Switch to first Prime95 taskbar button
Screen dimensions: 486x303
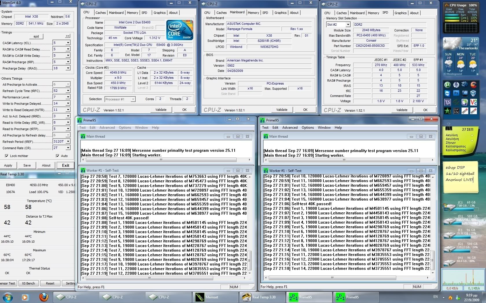click(x=310, y=297)
